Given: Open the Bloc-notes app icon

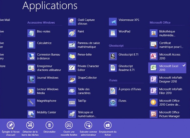Looking at the screenshot, I should [x=31, y=33].
